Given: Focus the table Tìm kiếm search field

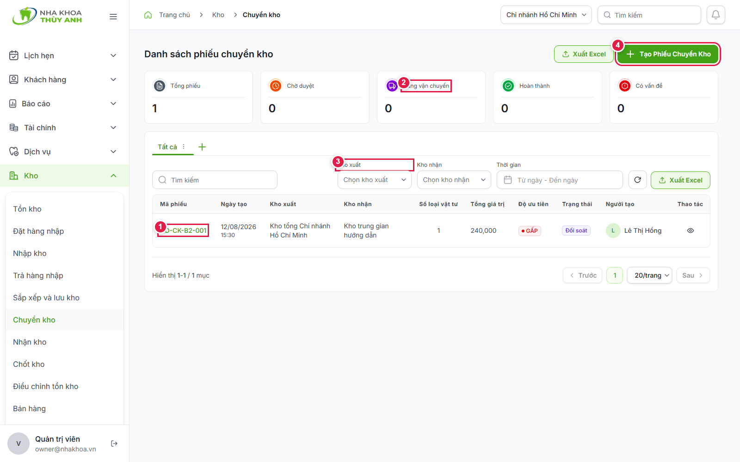Looking at the screenshot, I should pos(215,180).
